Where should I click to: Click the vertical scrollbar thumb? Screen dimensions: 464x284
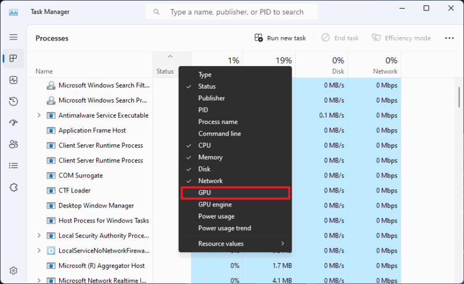tap(459, 96)
